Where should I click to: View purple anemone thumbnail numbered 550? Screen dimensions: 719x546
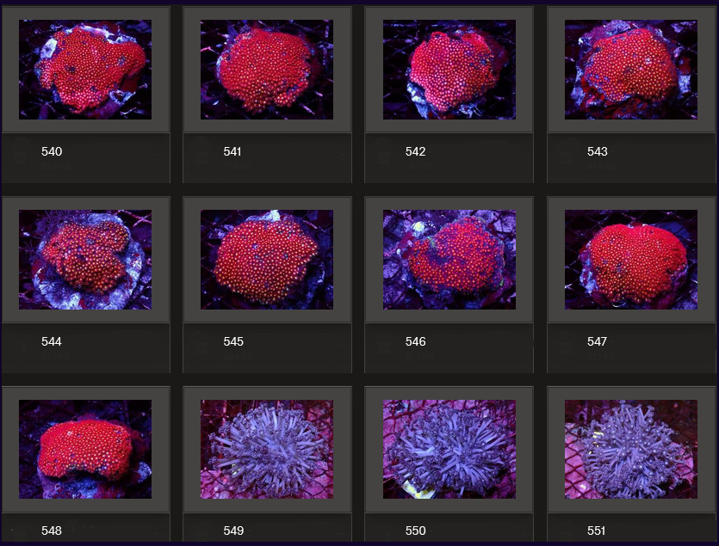[449, 450]
